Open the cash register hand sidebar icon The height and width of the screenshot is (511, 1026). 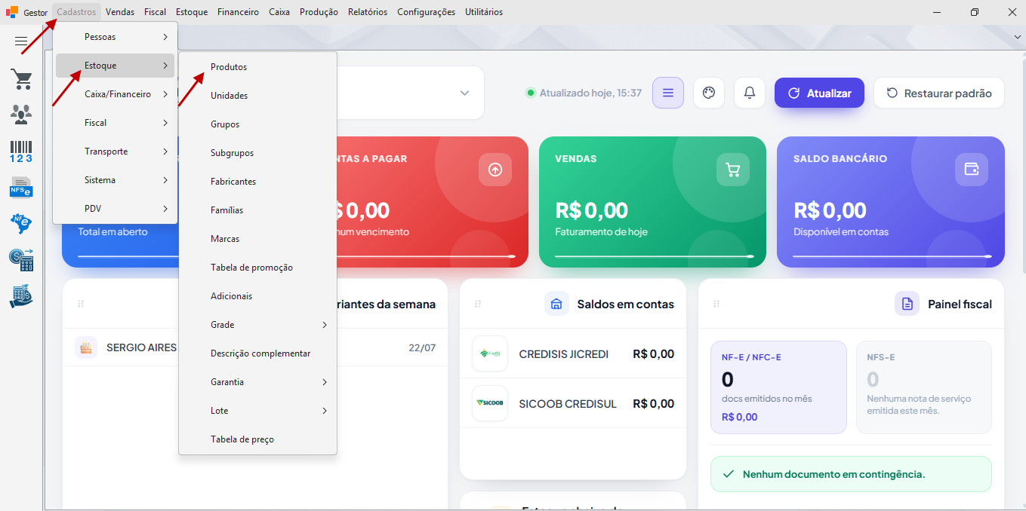click(21, 296)
